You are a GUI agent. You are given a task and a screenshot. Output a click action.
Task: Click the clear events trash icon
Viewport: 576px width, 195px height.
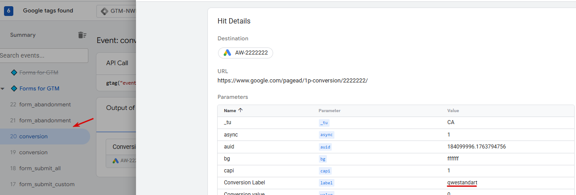point(82,35)
